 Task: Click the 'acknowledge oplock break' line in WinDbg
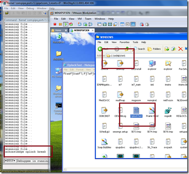(26, 152)
